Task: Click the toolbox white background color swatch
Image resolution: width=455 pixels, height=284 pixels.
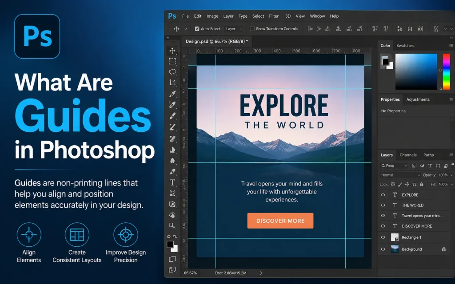Action: pos(175,248)
